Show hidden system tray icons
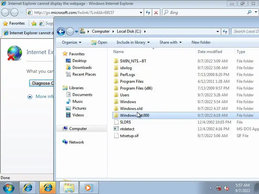The width and height of the screenshot is (259, 194). point(211,188)
